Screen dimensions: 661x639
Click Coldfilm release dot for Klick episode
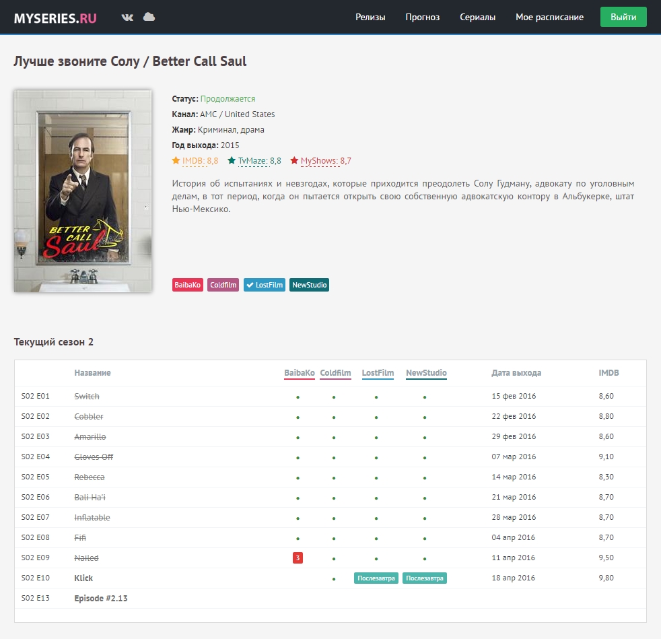[334, 578]
